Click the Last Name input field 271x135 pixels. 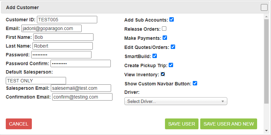pos(62,46)
